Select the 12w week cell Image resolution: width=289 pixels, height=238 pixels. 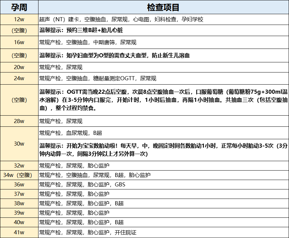(x=19, y=20)
